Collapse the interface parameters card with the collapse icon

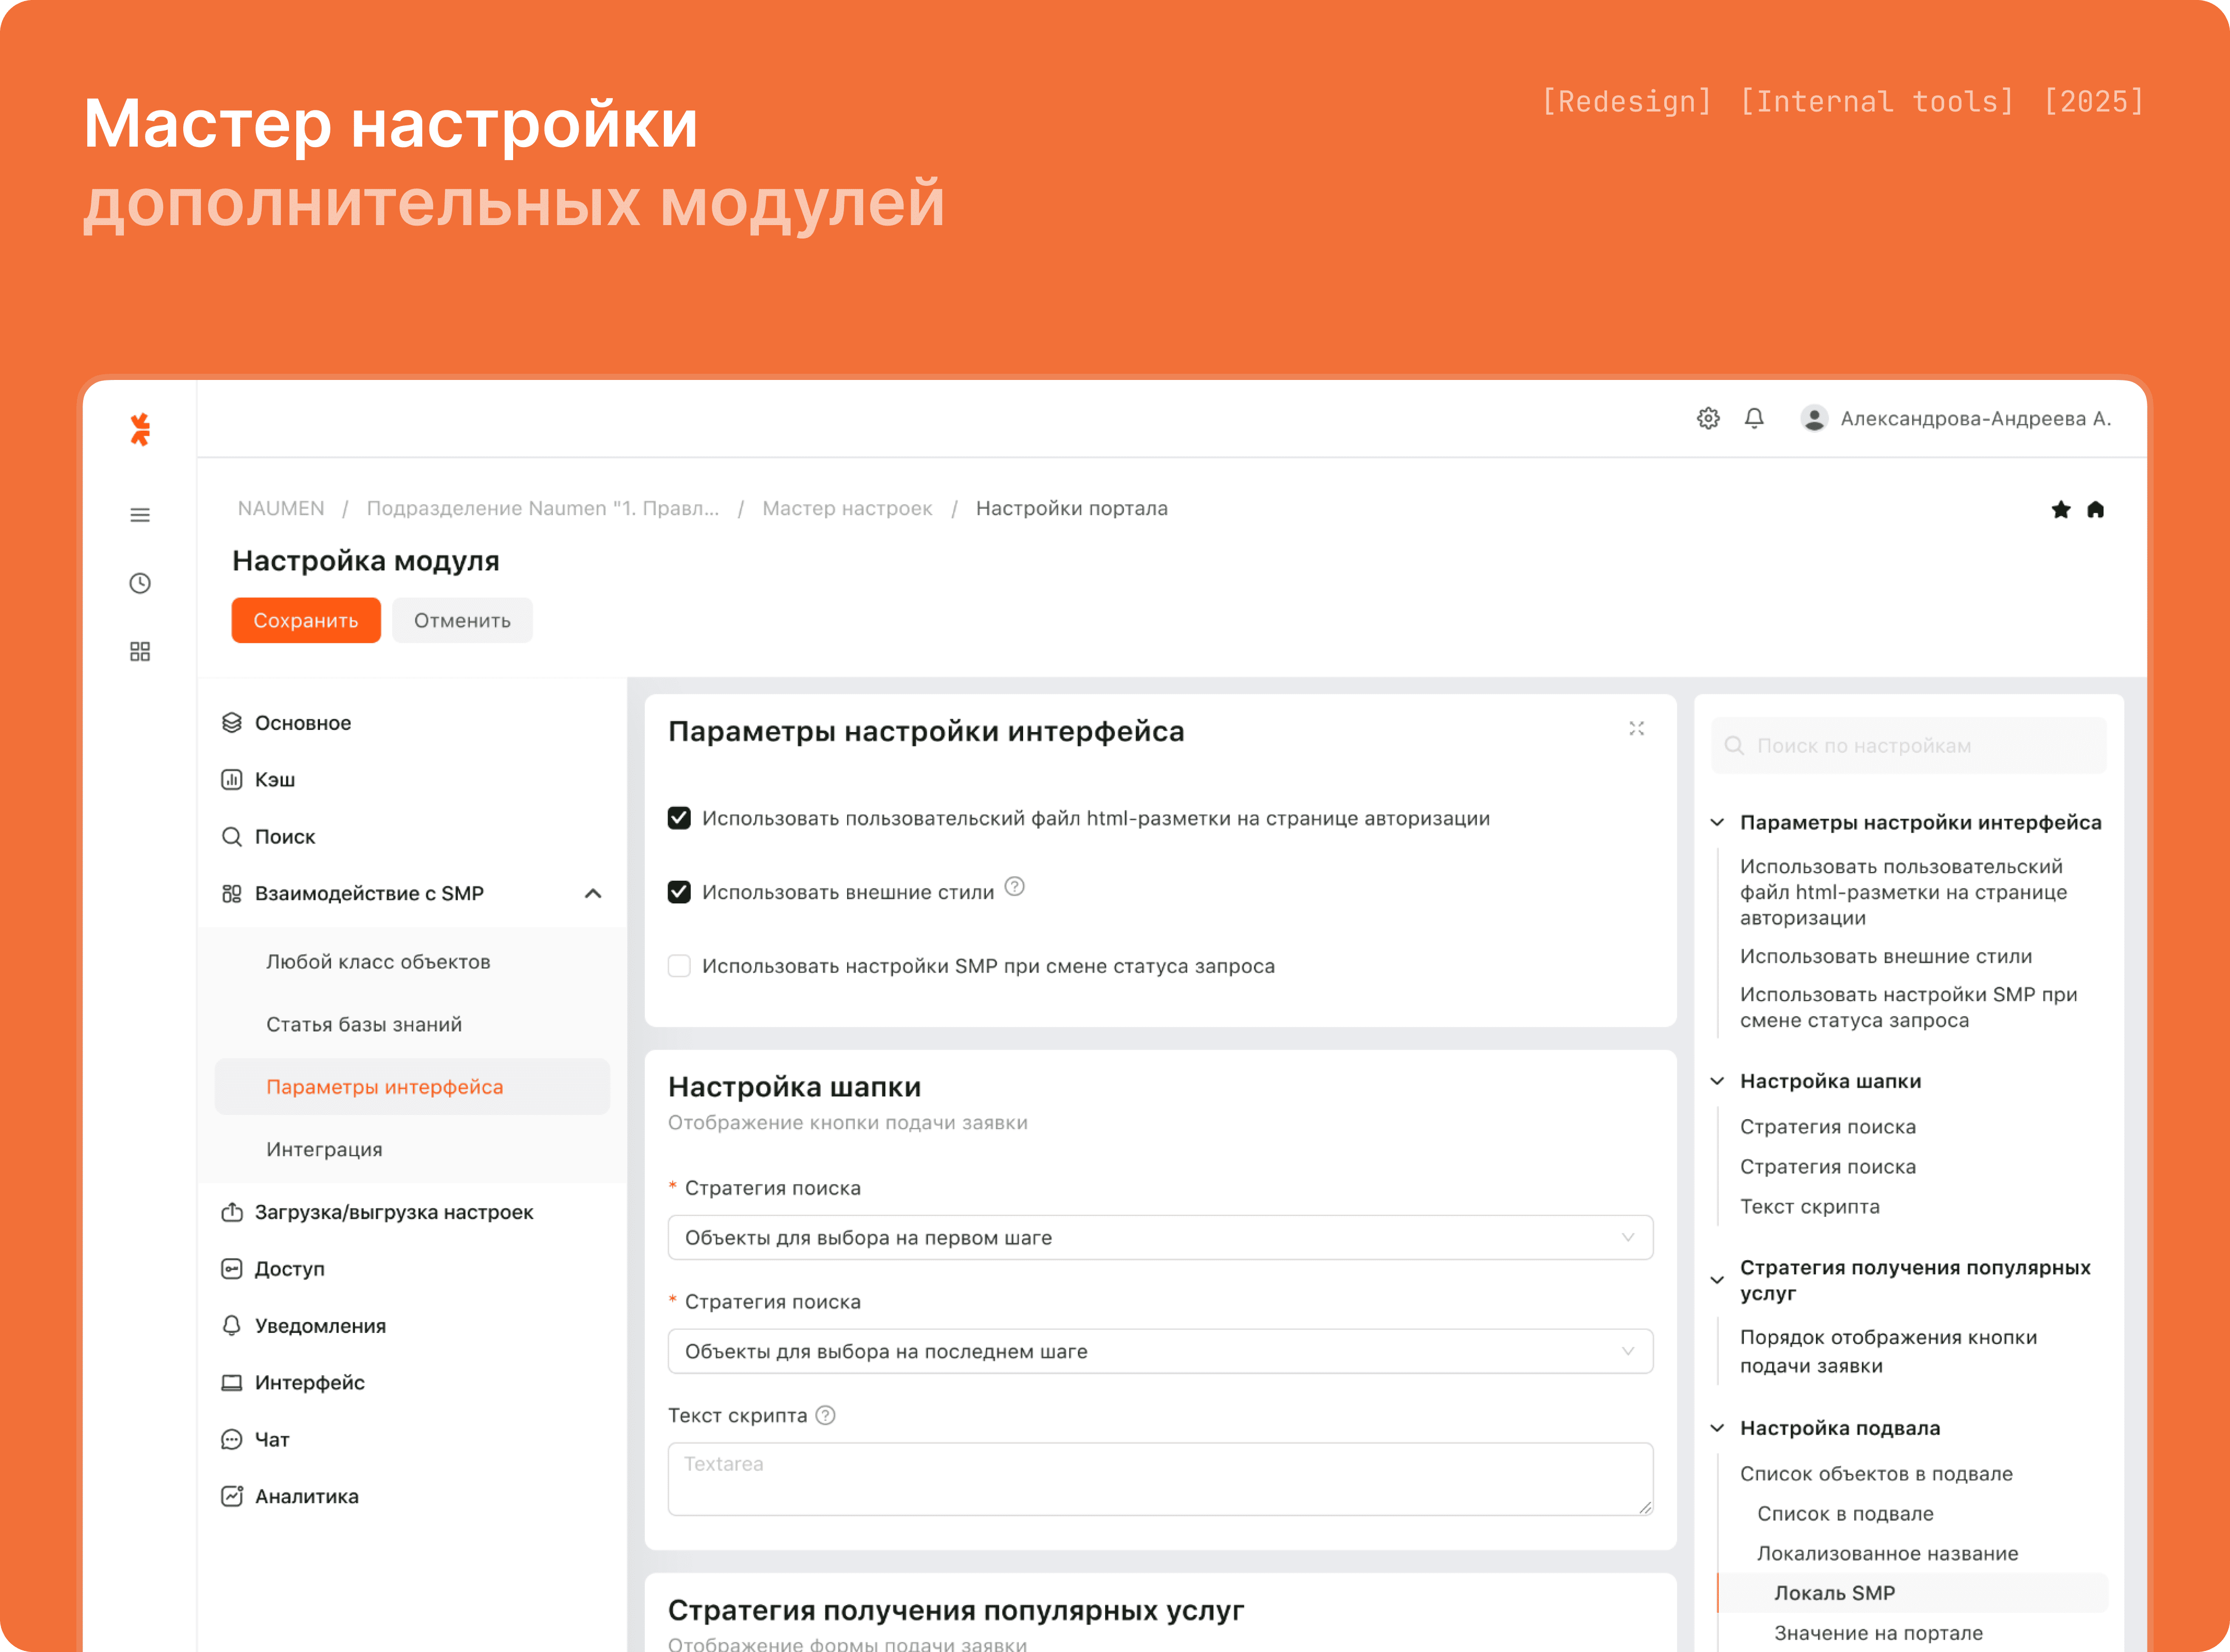click(x=1636, y=729)
